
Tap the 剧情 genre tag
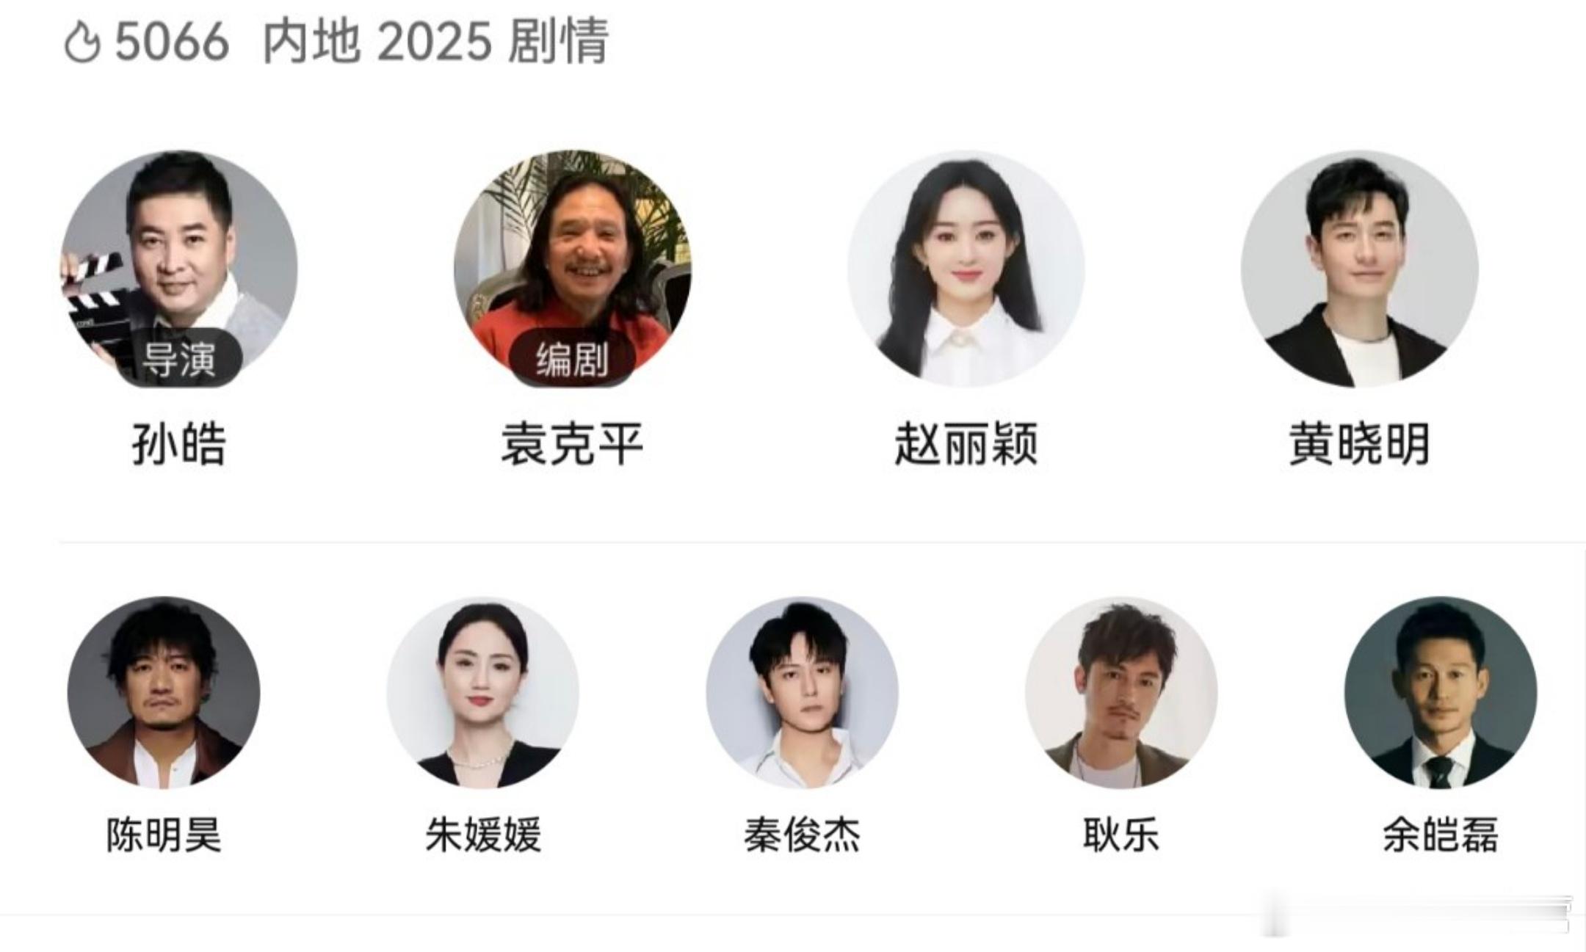tap(558, 42)
